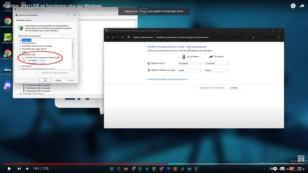Collapse Paramètre de la suspension sélective USB
The image size is (308, 173).
click(x=23, y=57)
